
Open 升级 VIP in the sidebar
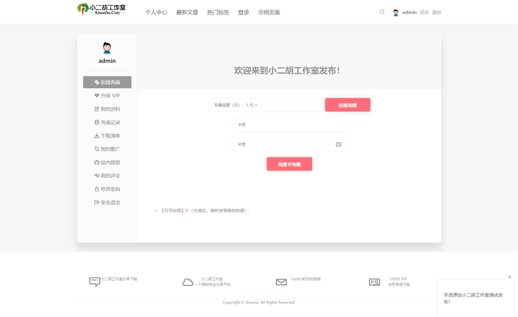pos(107,96)
